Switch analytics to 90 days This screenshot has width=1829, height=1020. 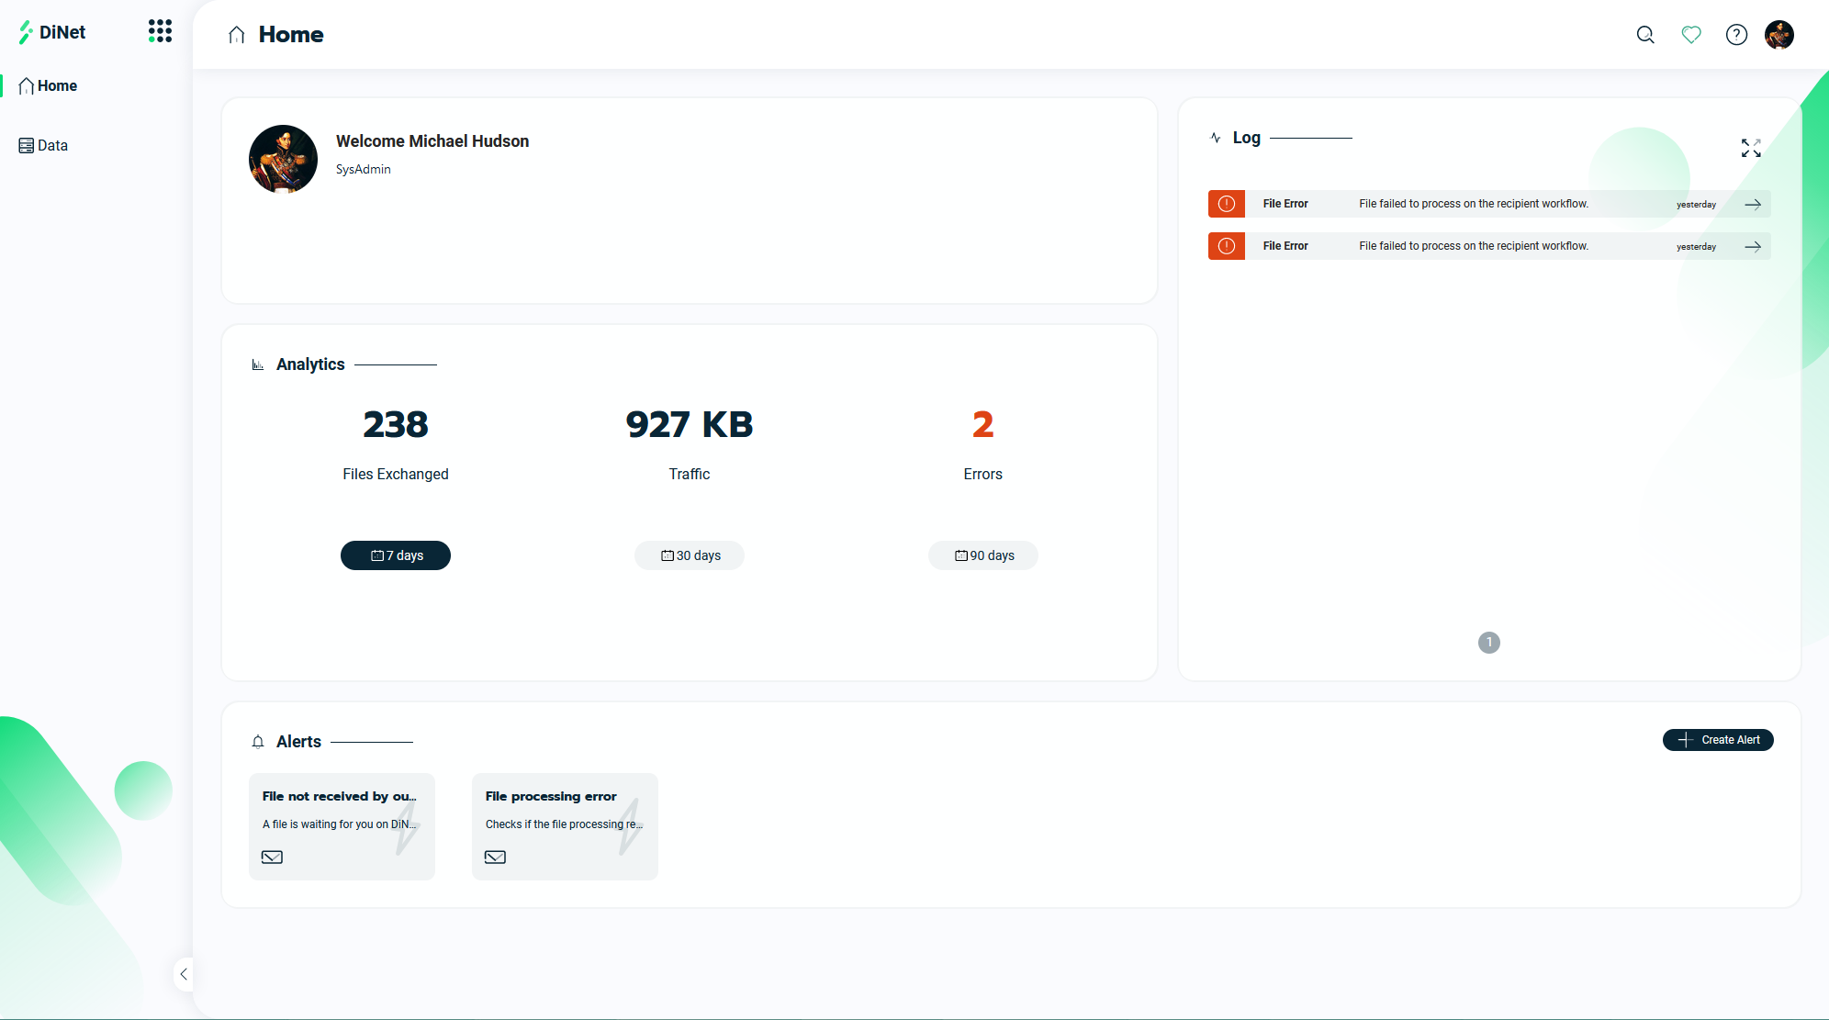(983, 555)
